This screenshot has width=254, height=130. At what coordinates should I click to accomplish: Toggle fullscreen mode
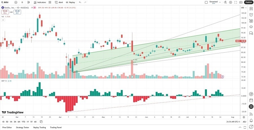click(x=236, y=2)
